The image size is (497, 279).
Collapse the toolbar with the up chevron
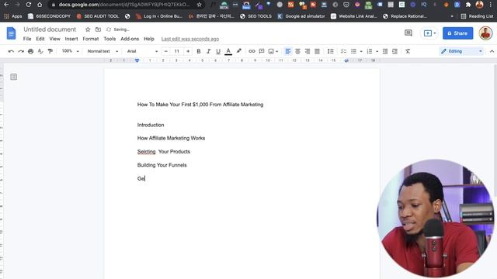click(x=492, y=51)
